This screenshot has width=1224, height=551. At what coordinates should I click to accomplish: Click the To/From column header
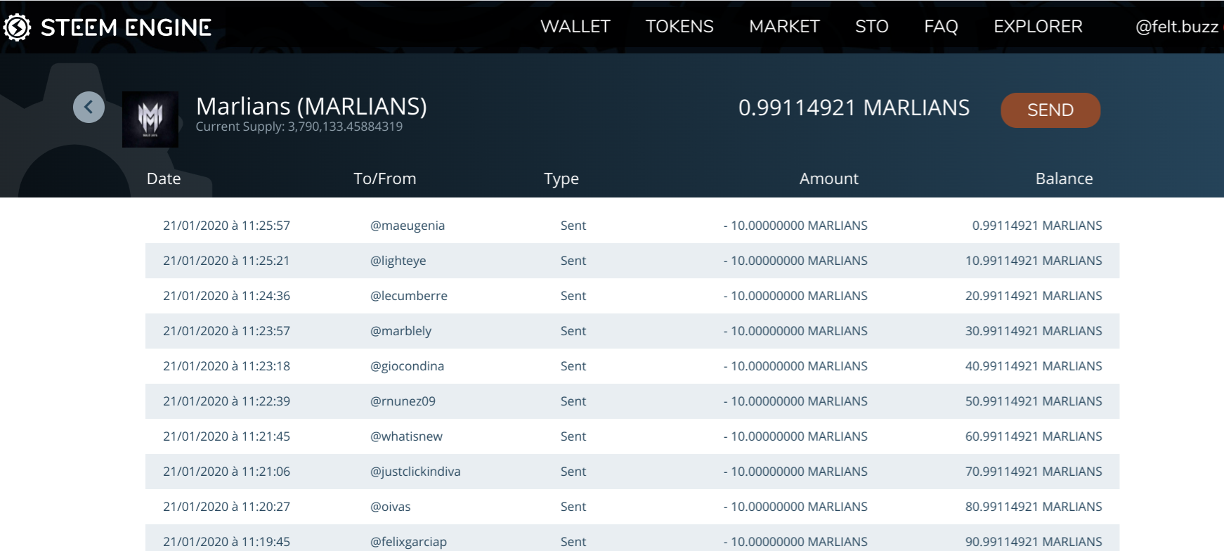[x=385, y=179]
